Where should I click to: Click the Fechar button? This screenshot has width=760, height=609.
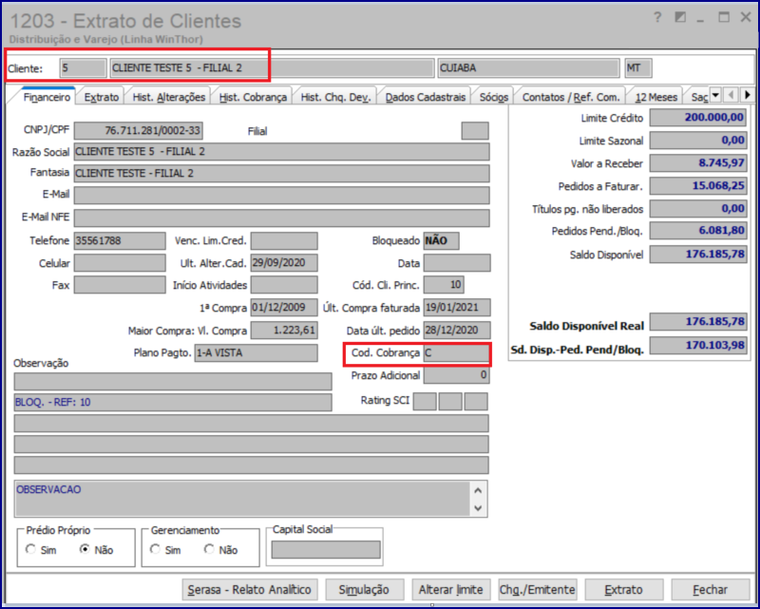pos(710,590)
